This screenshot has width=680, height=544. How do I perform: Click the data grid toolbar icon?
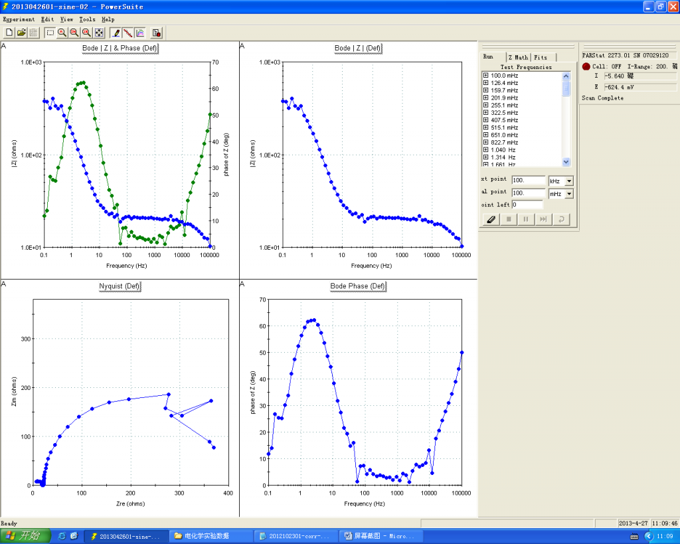pos(33,33)
